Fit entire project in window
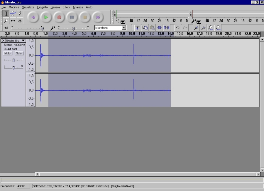This screenshot has height=191, width=264. pyautogui.click(x=218, y=28)
